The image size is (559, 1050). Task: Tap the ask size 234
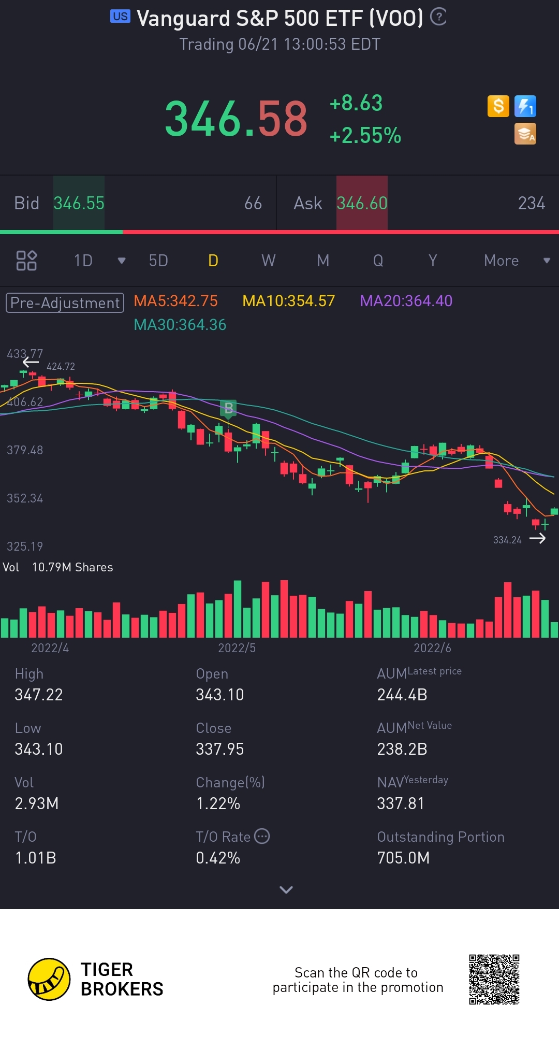pyautogui.click(x=532, y=203)
